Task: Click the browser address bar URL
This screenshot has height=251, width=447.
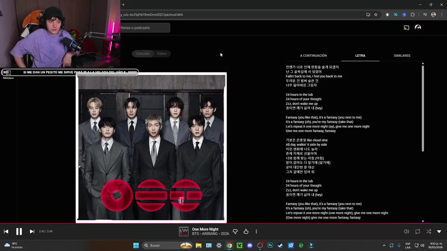Action: point(152,15)
